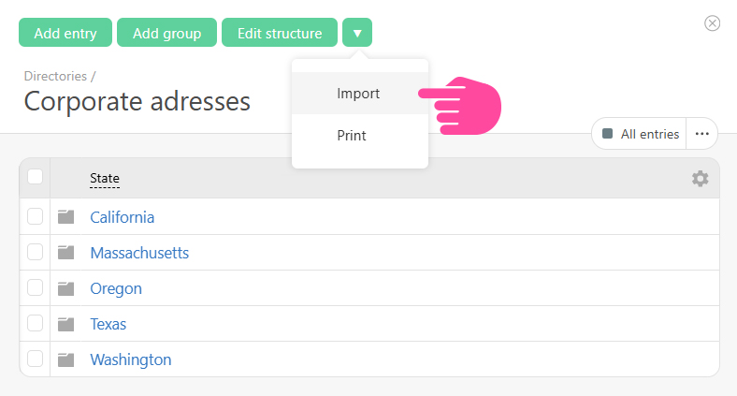Check the Texas row checkbox
The height and width of the screenshot is (396, 737).
(x=35, y=323)
